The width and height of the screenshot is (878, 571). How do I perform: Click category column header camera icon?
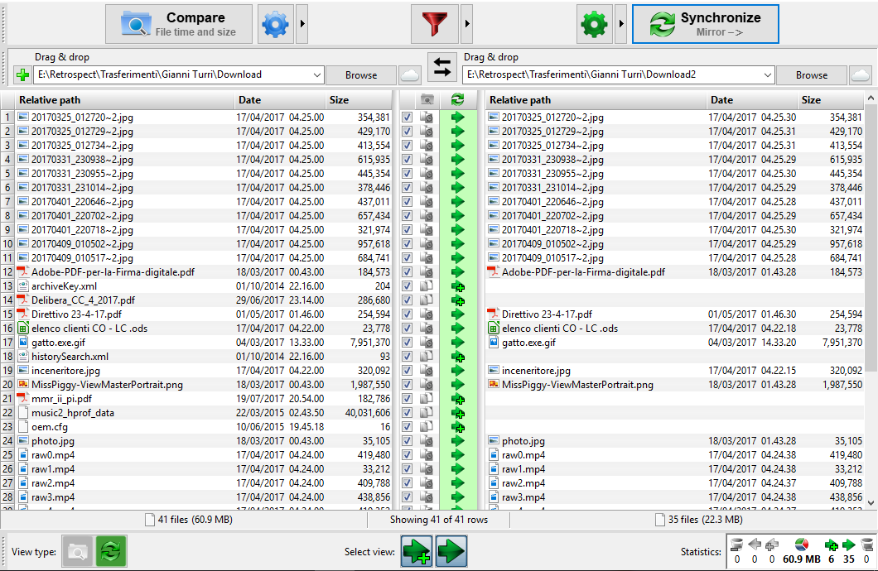coord(427,100)
